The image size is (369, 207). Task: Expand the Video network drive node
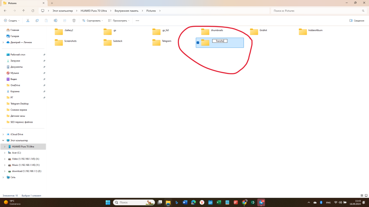(5, 159)
